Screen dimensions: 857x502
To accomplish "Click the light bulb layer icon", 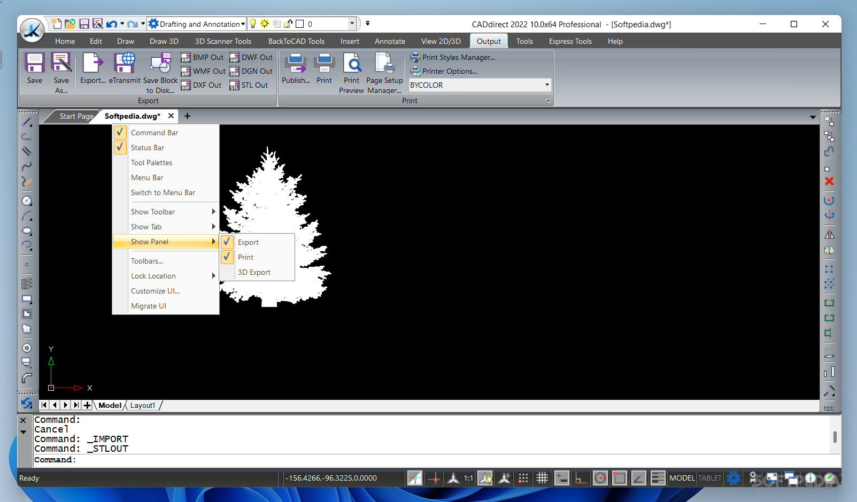I will pyautogui.click(x=253, y=24).
